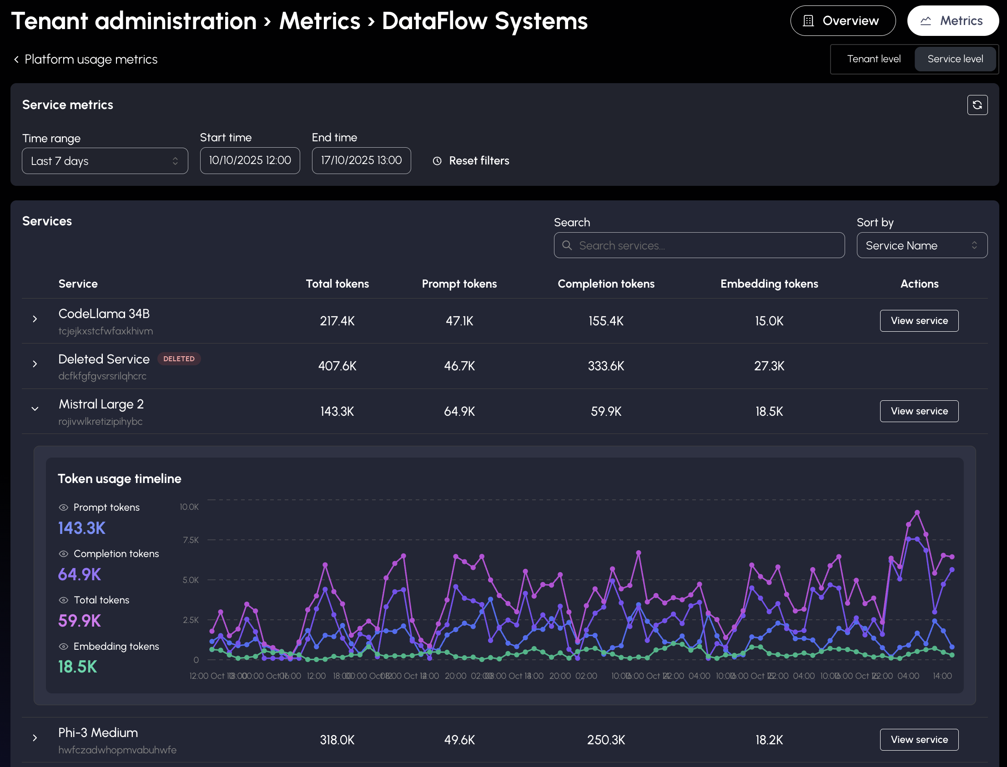Click the back arrow before Platform usage metrics
1007x767 pixels.
pos(16,60)
